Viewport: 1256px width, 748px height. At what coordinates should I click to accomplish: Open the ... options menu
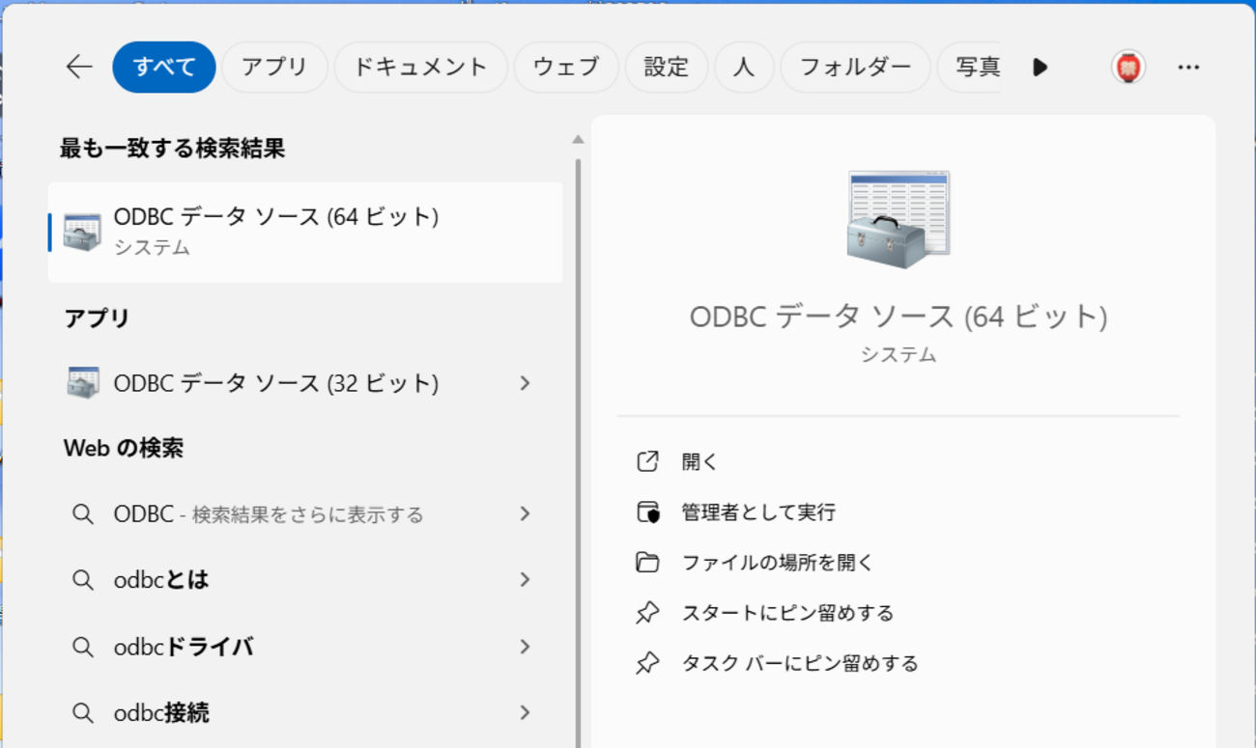pyautogui.click(x=1189, y=67)
